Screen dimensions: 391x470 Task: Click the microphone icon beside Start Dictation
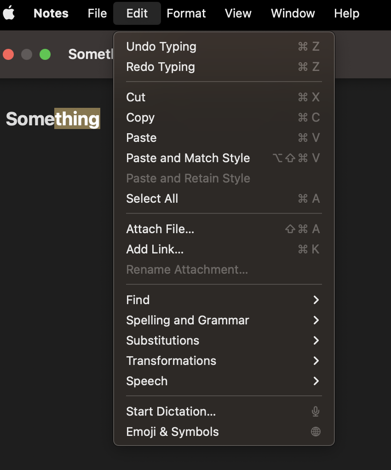point(316,411)
